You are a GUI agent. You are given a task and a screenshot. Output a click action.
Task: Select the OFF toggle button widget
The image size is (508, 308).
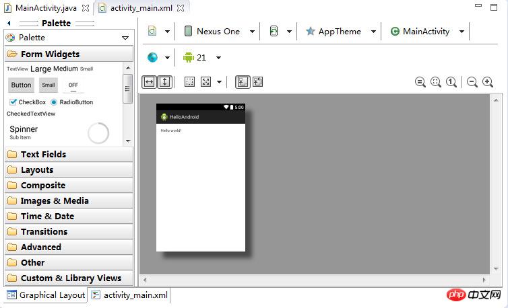[x=73, y=85]
